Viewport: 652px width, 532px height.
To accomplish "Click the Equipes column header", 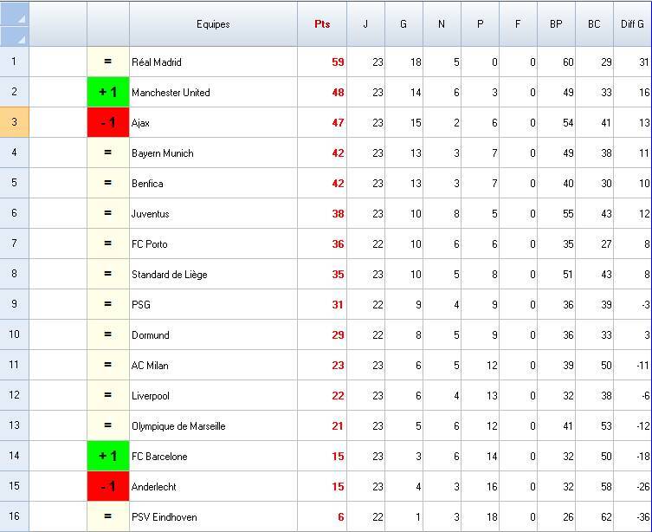I will pos(213,24).
